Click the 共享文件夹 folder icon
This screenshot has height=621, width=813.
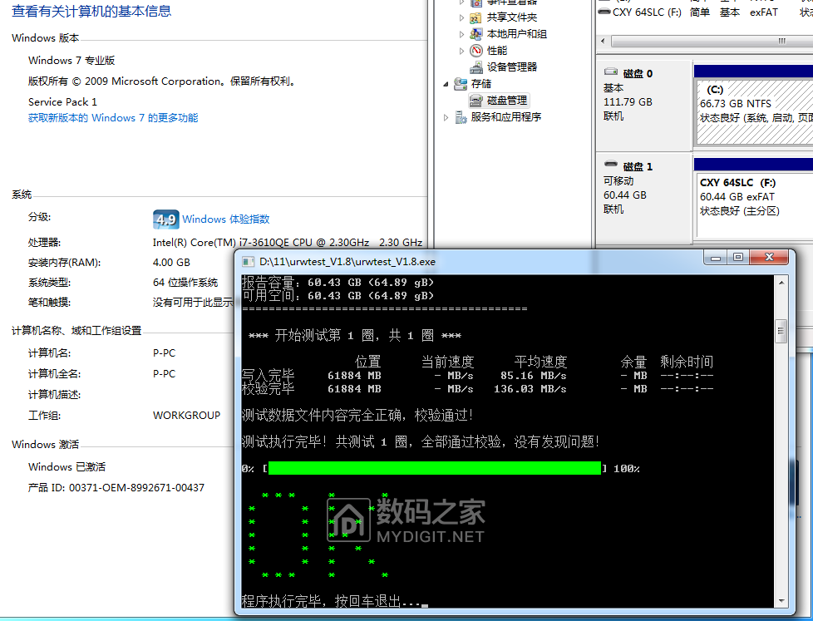coord(475,18)
